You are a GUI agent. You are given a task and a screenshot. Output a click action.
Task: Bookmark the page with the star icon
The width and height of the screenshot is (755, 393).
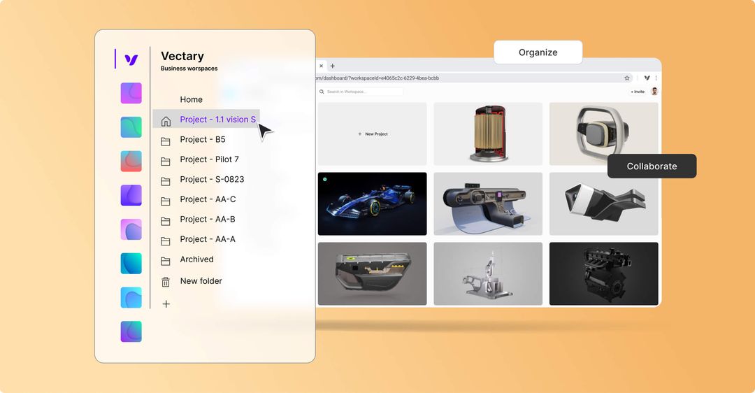(627, 78)
